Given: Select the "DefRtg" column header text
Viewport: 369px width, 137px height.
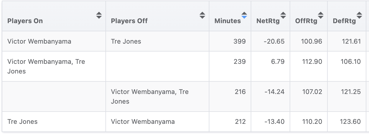Looking at the screenshot, I should tap(344, 21).
